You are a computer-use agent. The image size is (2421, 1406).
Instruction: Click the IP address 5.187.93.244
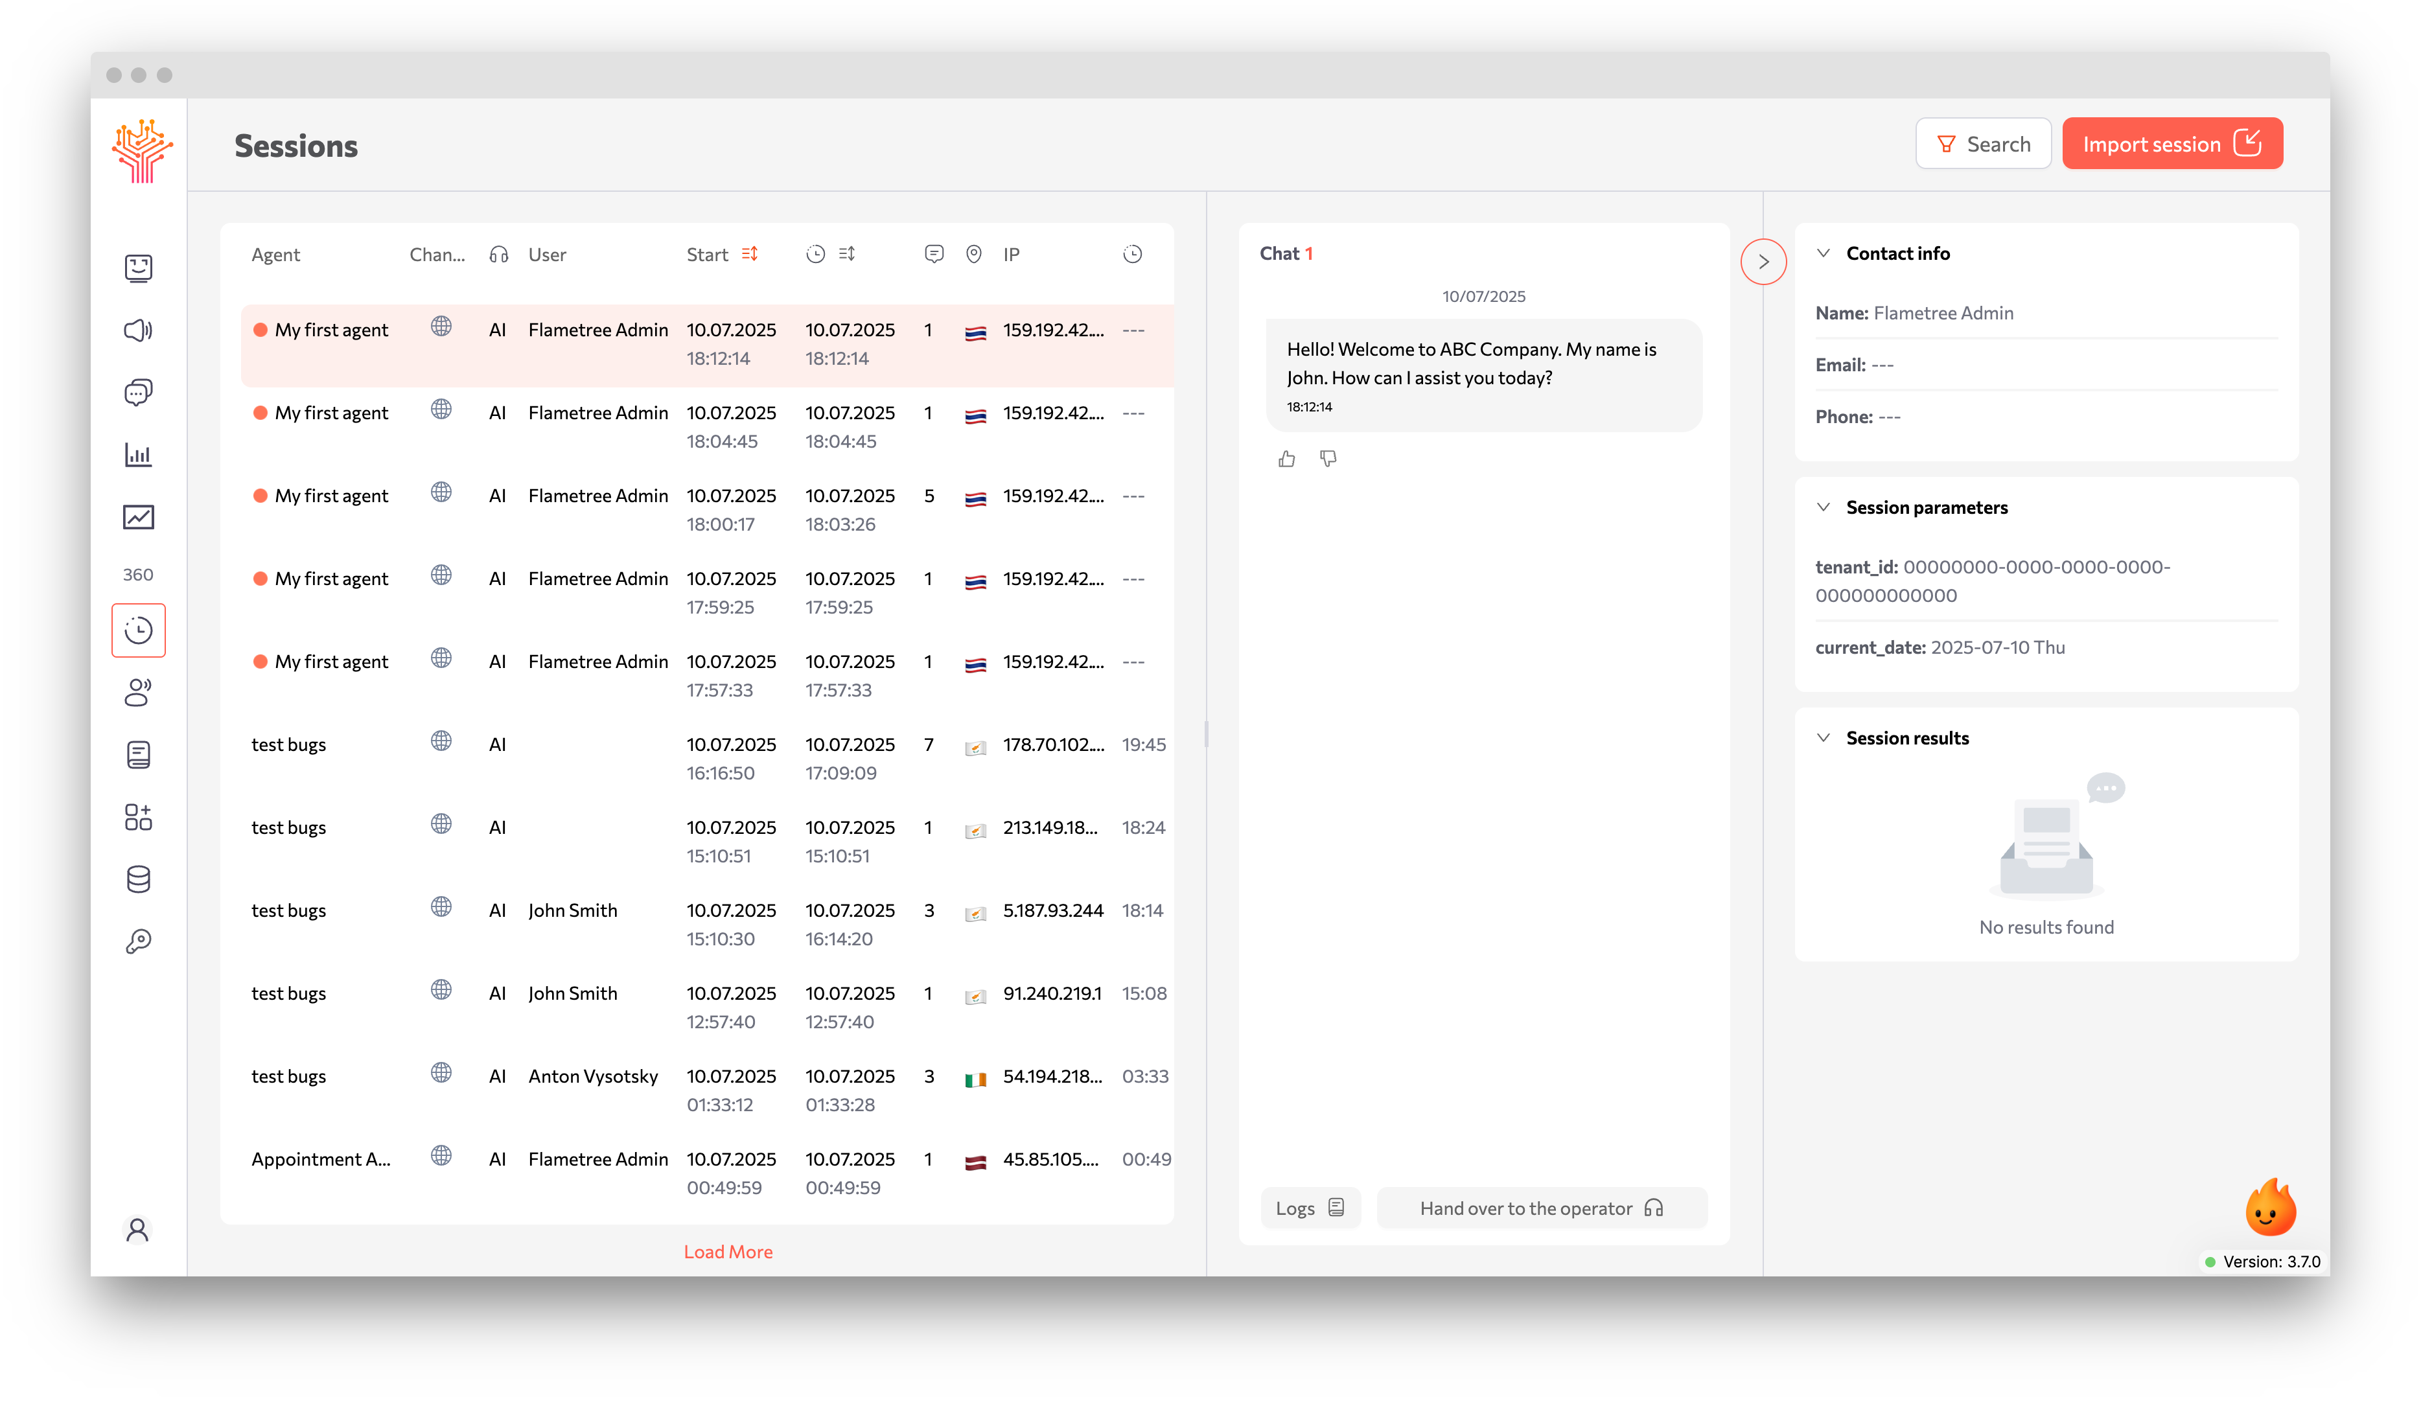click(1053, 910)
